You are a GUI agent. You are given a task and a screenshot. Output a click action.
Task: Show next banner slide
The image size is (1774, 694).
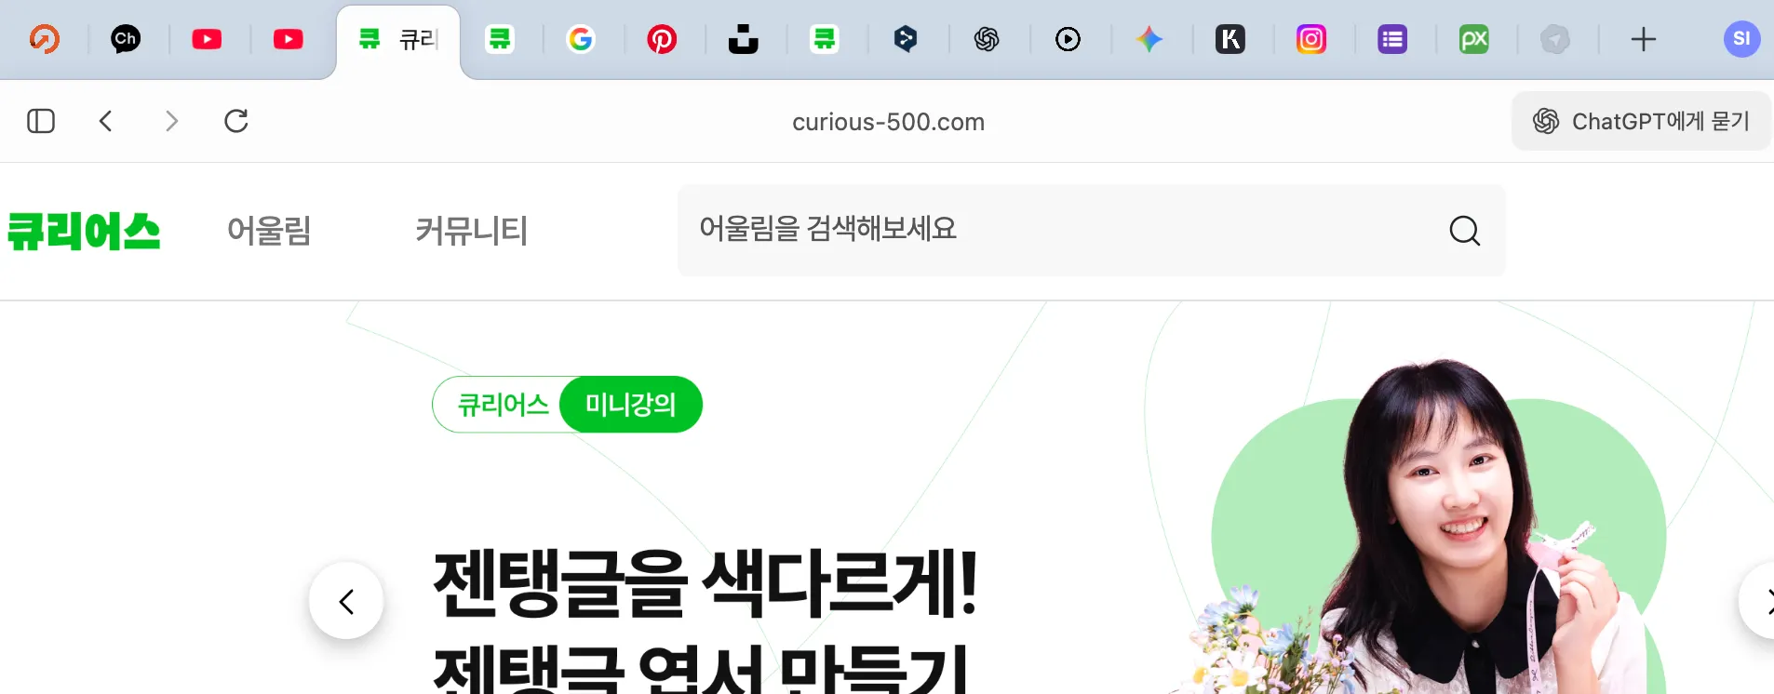[x=1761, y=601]
